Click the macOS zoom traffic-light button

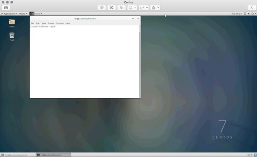pyautogui.click(x=12, y=2)
